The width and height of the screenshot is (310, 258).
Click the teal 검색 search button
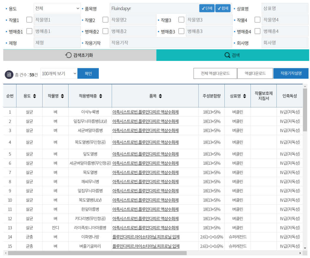pyautogui.click(x=233, y=55)
